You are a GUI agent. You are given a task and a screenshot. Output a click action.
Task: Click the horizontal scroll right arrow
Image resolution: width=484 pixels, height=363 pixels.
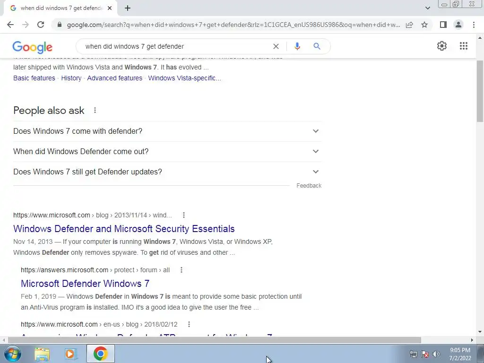point(472,340)
